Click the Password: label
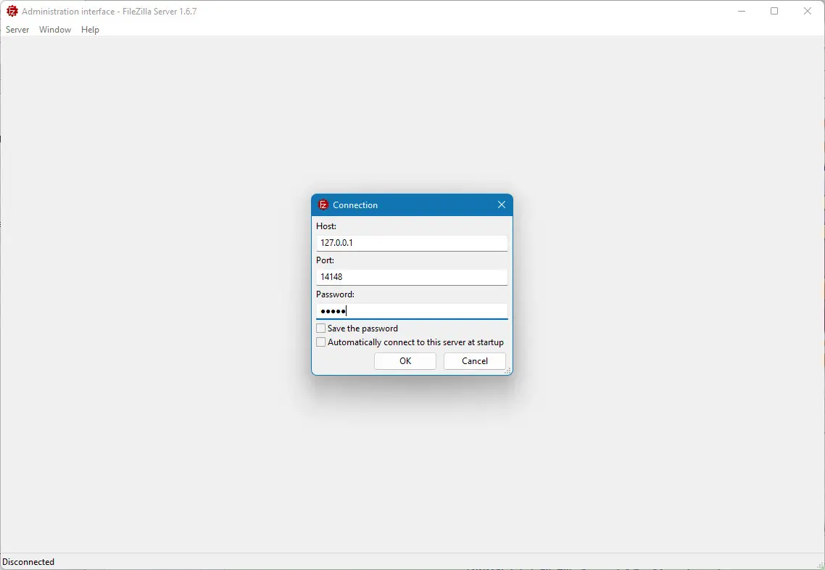 335,294
